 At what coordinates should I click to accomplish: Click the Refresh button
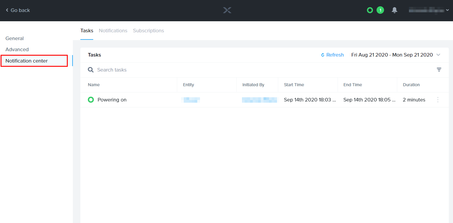(332, 55)
